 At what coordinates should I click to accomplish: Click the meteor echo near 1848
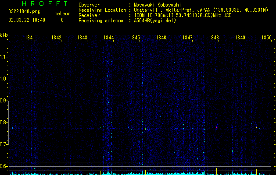[217, 127]
